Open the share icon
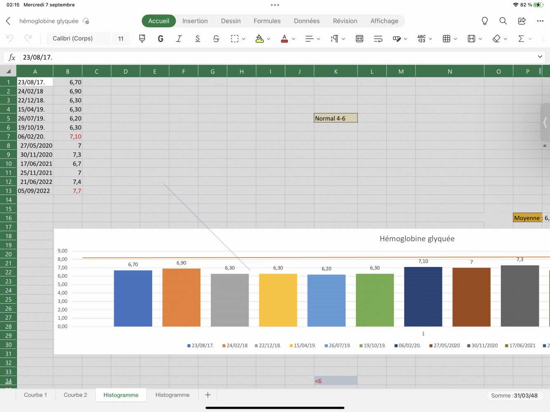Image resolution: width=550 pixels, height=412 pixels. coord(522,21)
